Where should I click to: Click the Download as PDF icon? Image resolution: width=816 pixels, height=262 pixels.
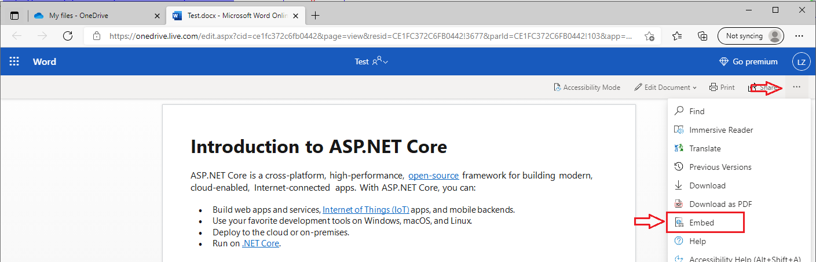[x=679, y=204]
